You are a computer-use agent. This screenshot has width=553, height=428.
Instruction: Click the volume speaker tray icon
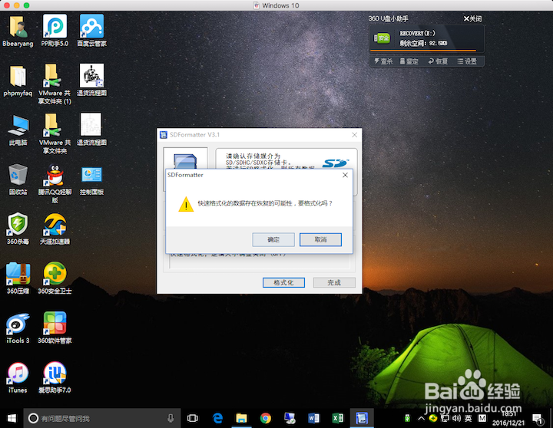[x=456, y=418]
